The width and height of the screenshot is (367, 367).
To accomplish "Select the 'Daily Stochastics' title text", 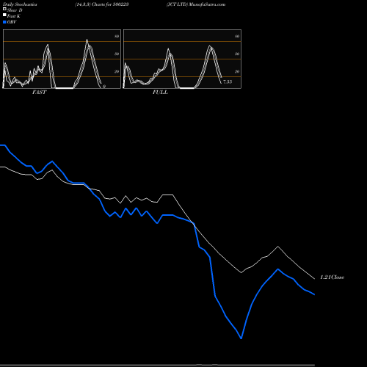I will coord(20,4).
